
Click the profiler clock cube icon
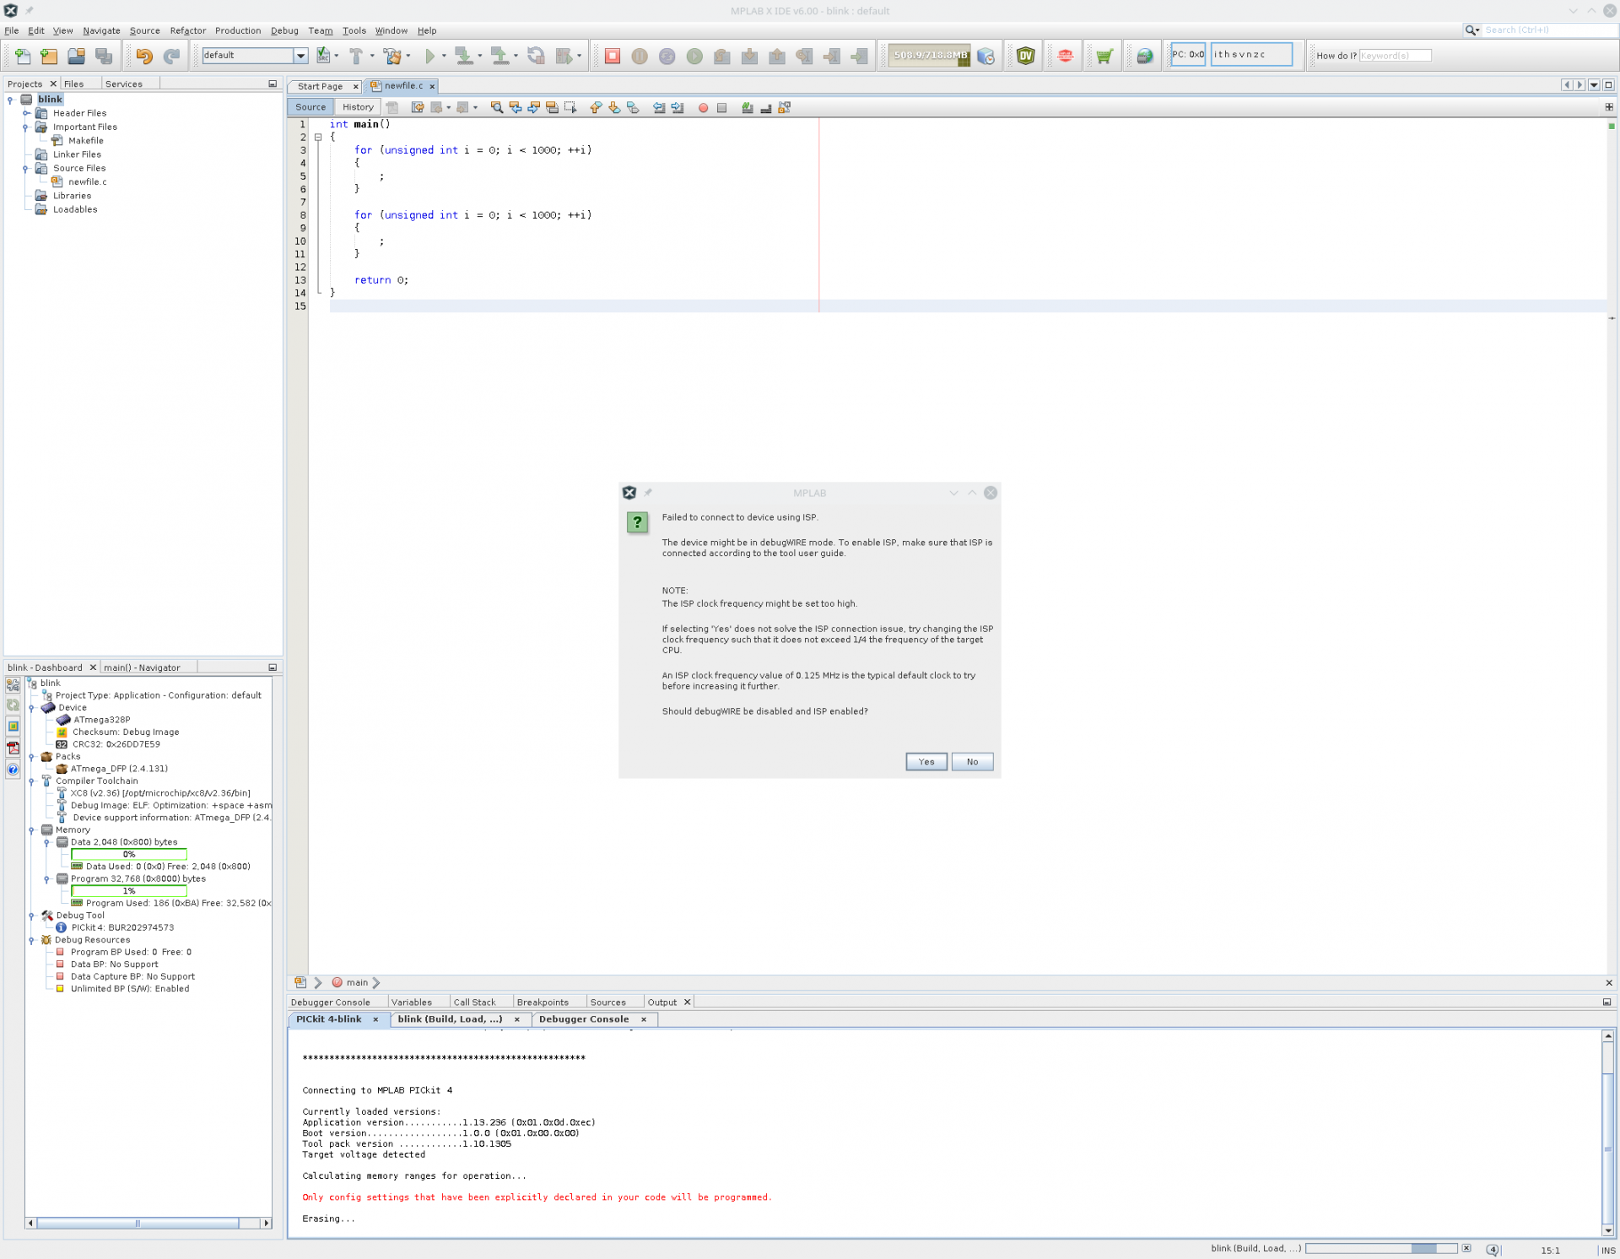(x=985, y=56)
